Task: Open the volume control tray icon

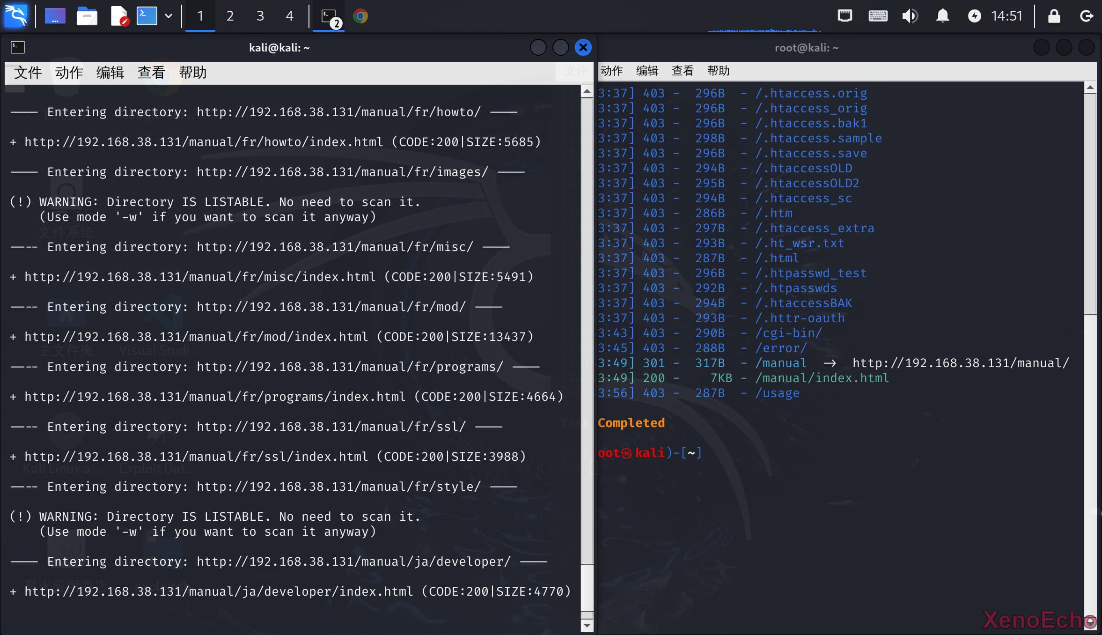Action: [910, 16]
